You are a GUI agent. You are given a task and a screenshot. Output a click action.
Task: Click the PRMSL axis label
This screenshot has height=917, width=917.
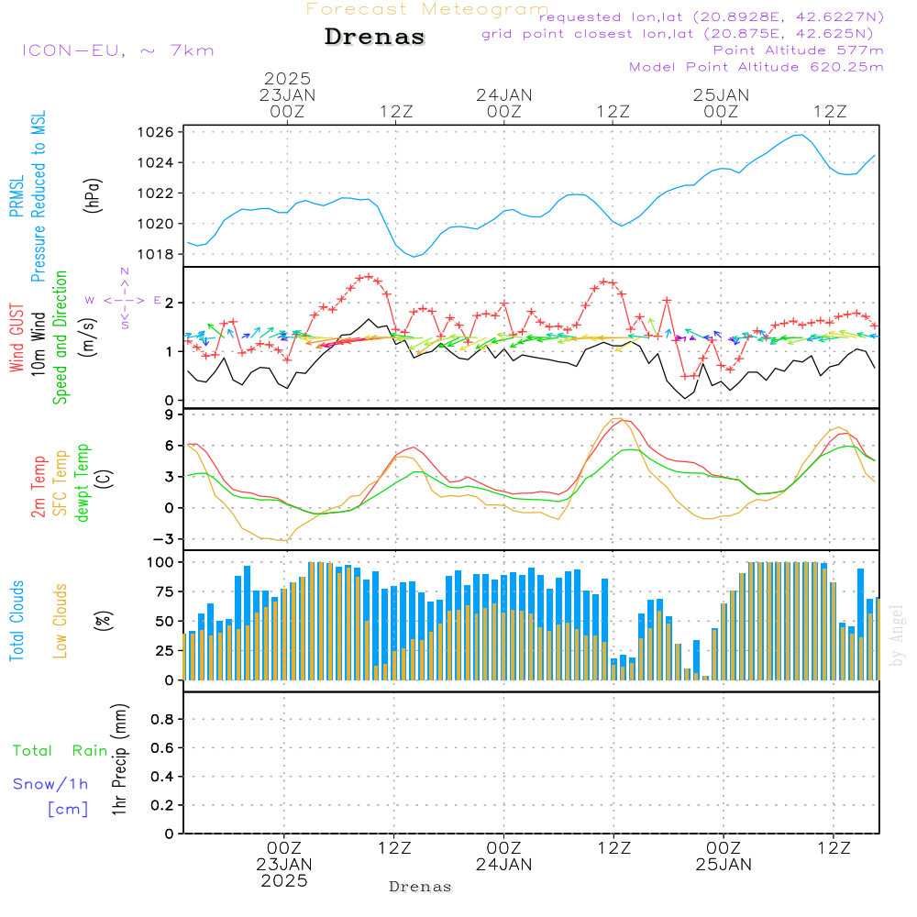[17, 195]
